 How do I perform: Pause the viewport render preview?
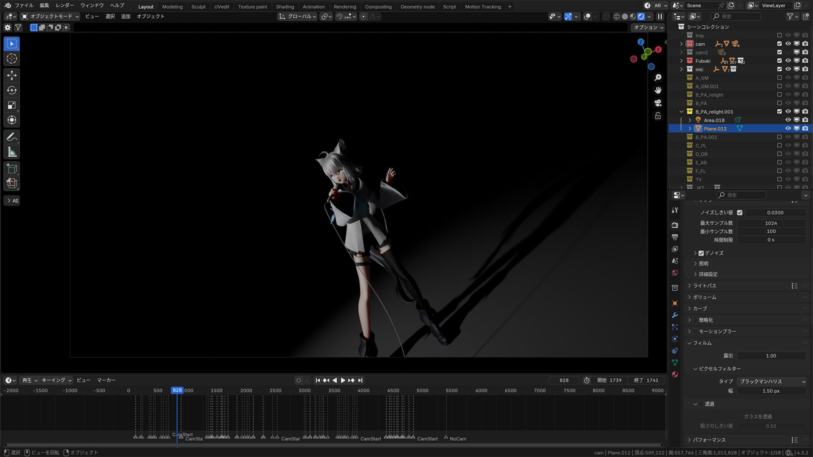[660, 17]
